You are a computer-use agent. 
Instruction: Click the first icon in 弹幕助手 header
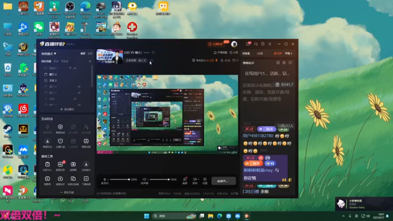(278, 63)
